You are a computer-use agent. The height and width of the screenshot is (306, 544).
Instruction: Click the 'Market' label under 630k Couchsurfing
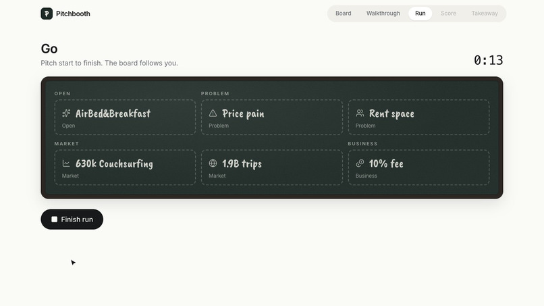pos(70,176)
